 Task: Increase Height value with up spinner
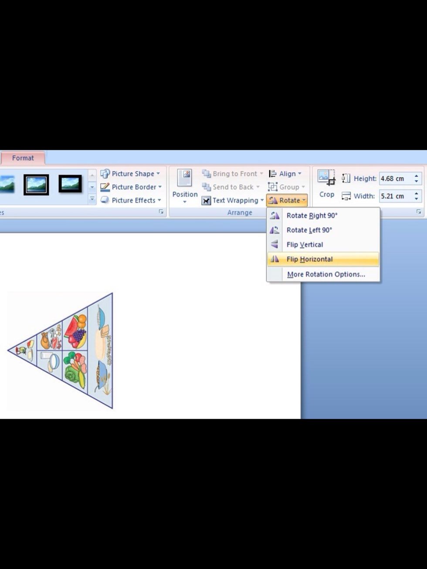[x=416, y=176]
